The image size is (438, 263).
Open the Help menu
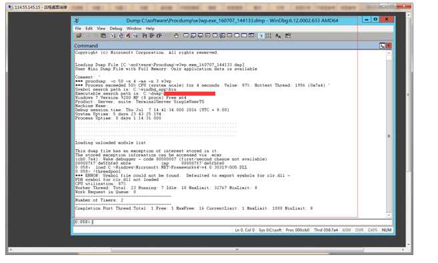[x=150, y=29]
